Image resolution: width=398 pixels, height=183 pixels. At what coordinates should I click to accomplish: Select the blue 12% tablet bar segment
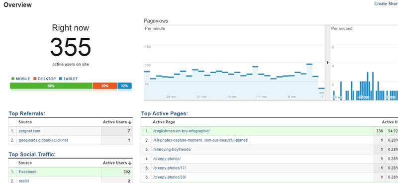click(124, 86)
